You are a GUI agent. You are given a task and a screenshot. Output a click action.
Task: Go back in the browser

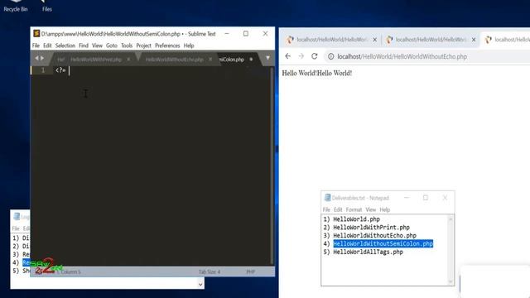[287, 56]
